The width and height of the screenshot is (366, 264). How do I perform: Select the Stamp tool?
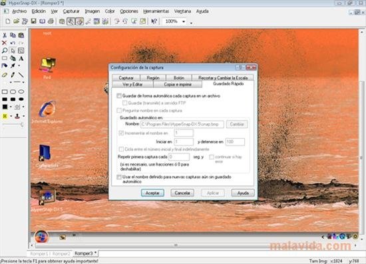point(17,116)
